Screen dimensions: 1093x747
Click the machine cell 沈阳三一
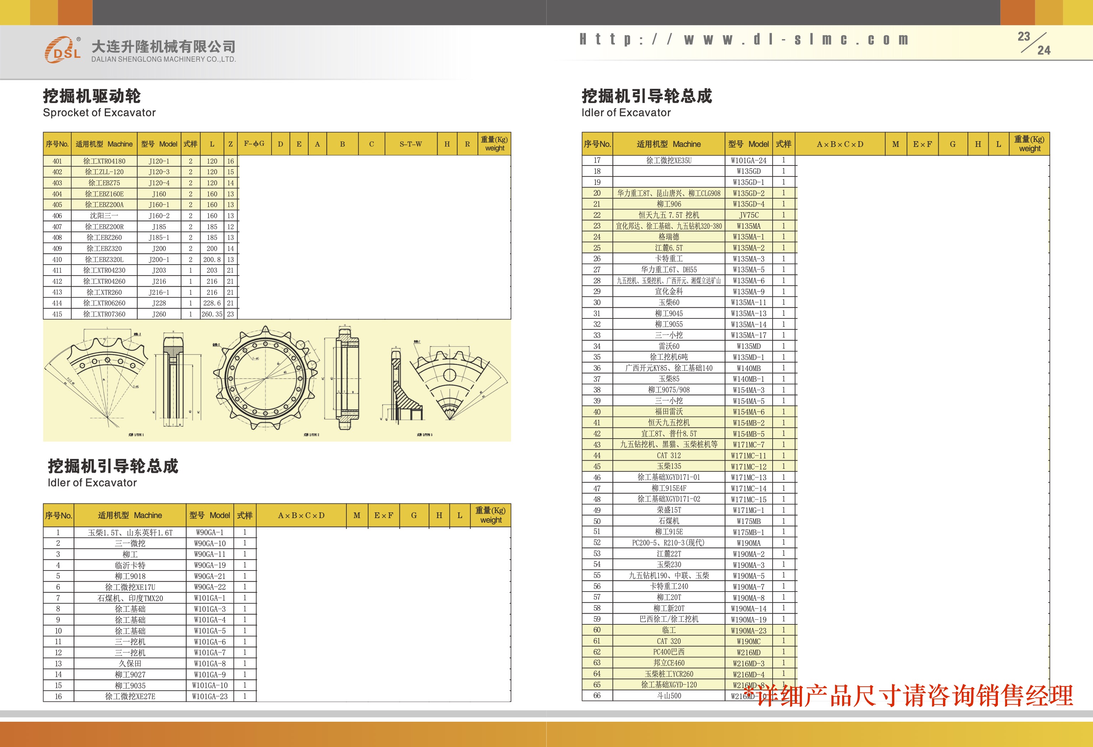(104, 216)
